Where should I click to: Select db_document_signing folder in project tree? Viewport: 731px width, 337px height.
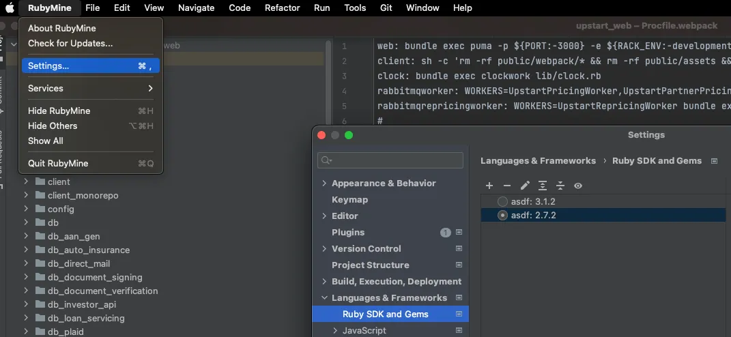point(95,278)
